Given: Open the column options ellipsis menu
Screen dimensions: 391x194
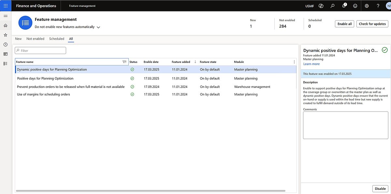Looking at the screenshot, I should click(294, 62).
